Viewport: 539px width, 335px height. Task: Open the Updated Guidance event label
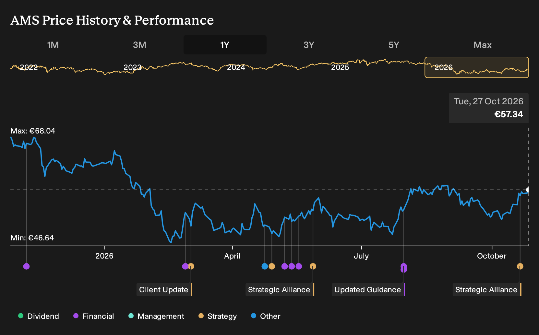click(x=368, y=290)
